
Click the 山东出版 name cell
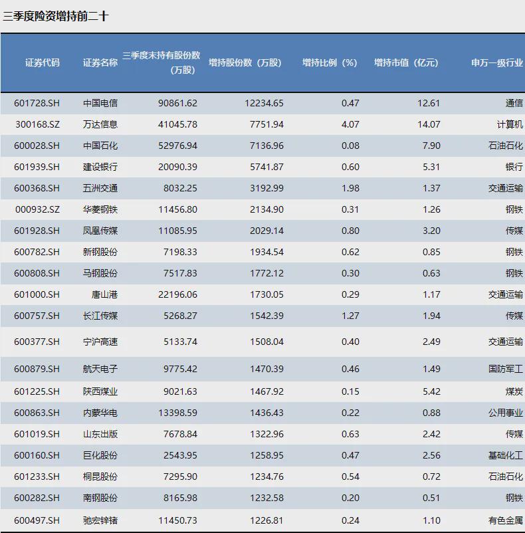pyautogui.click(x=100, y=434)
